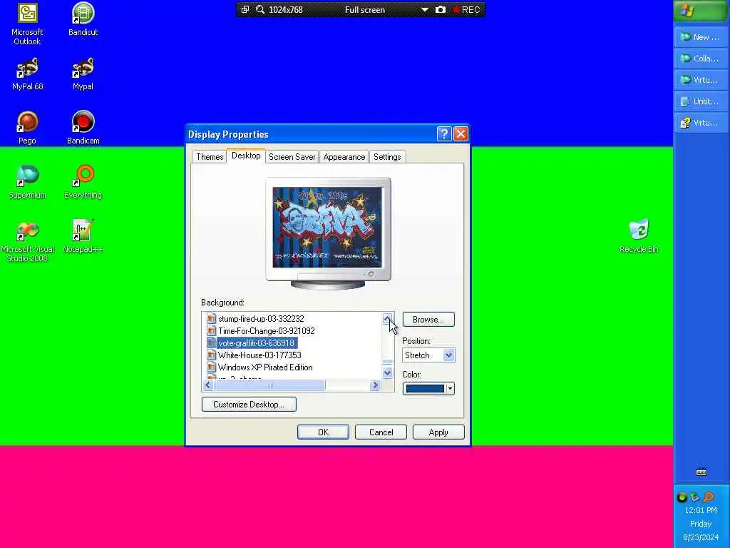Select the Mypal raccoon desktop shortcut
Viewport: 730px width, 548px height.
coord(83,73)
